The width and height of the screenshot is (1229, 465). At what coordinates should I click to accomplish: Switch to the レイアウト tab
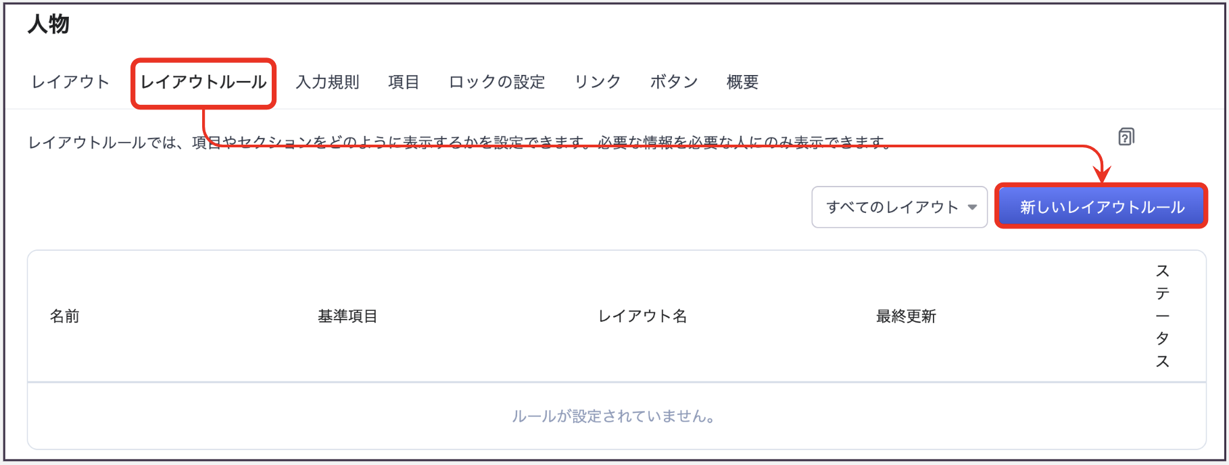70,82
